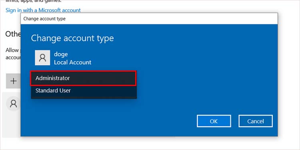Select Administrator from the account type list
The image size is (300, 150).
(x=84, y=78)
